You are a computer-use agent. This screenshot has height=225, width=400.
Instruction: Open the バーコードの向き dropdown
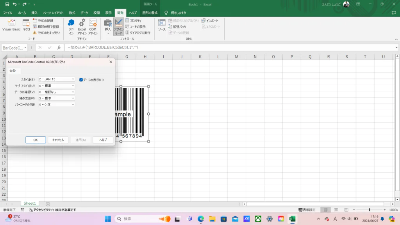click(57, 104)
